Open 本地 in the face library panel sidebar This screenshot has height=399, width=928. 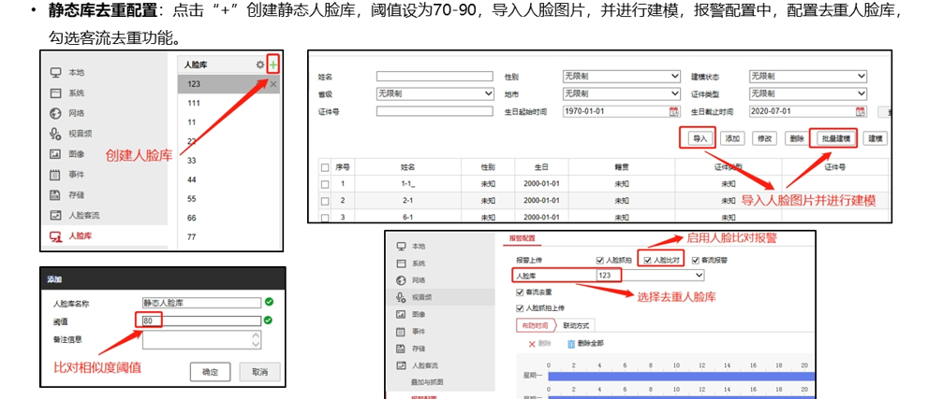[x=77, y=73]
